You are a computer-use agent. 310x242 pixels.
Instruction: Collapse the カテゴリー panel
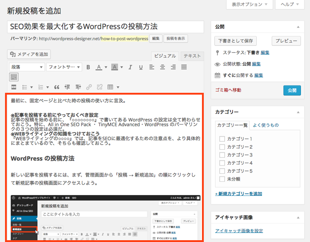tap(298, 112)
